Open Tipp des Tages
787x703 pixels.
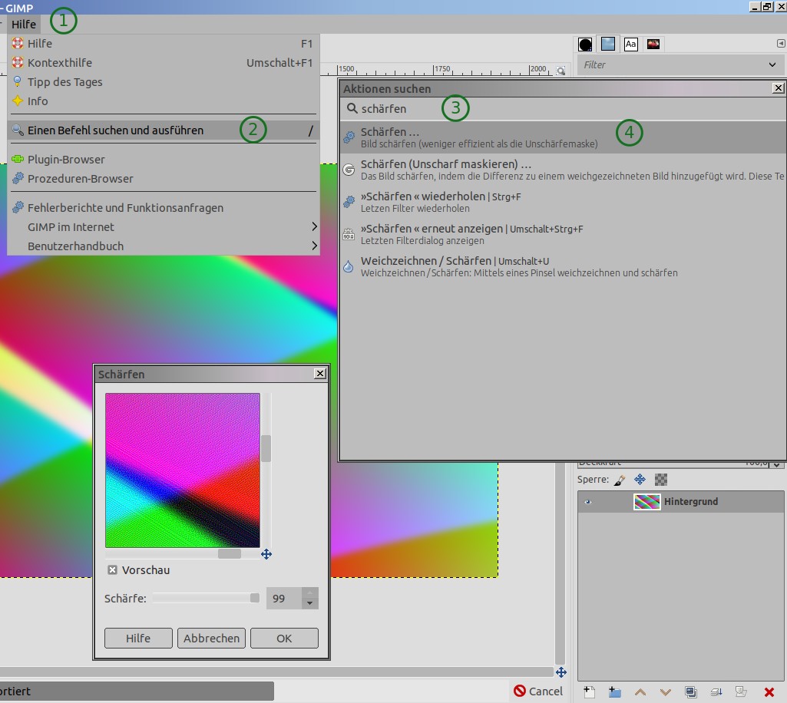click(164, 82)
